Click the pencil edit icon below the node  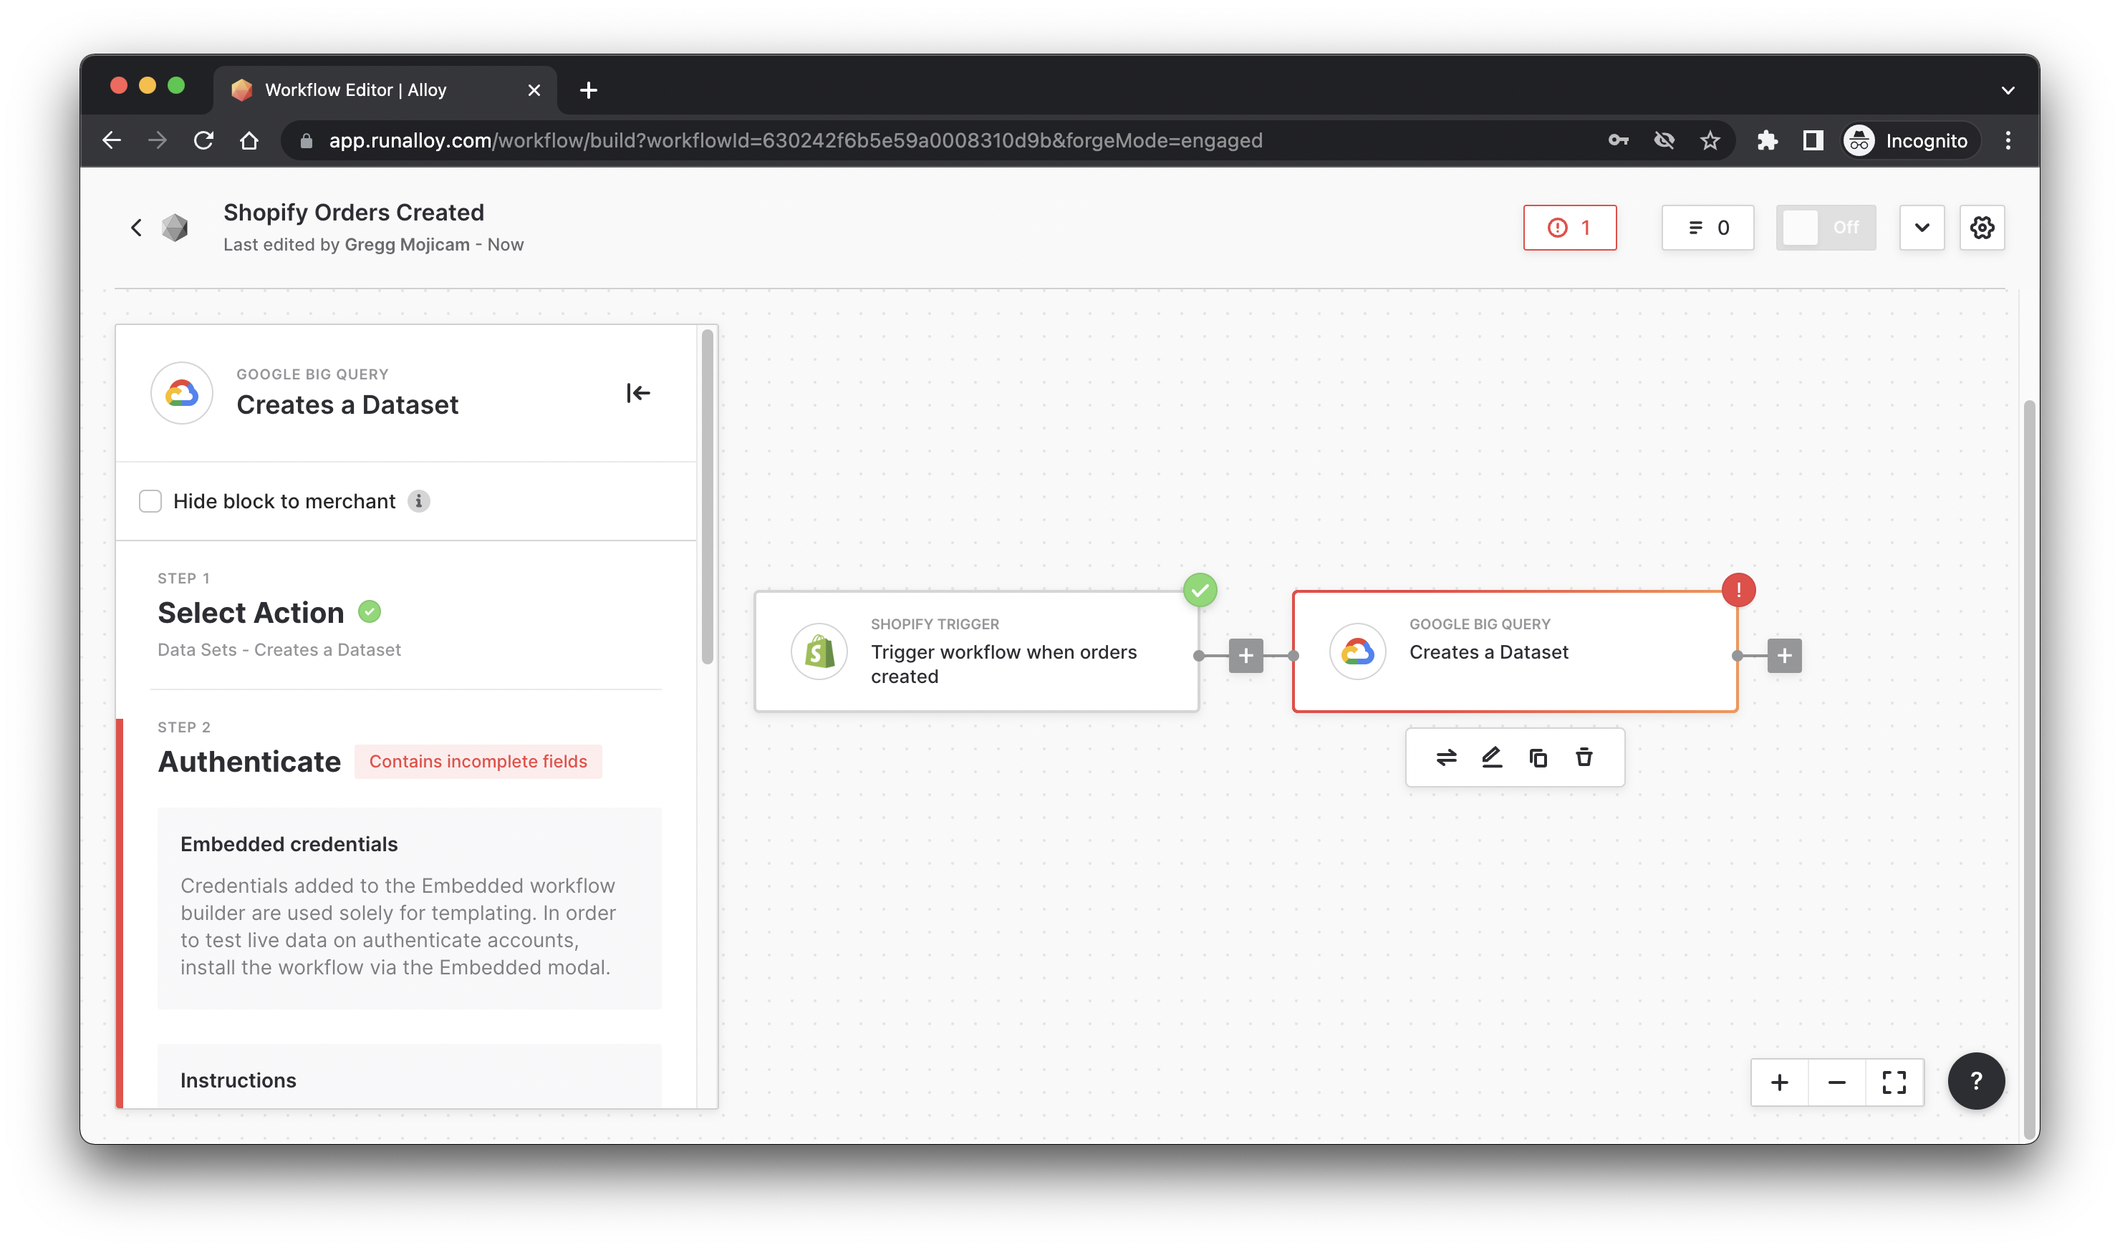pos(1491,757)
